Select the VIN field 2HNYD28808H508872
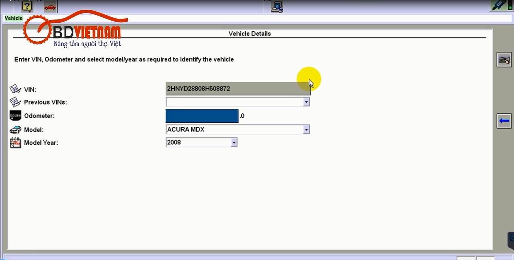This screenshot has width=514, height=260. [238, 89]
